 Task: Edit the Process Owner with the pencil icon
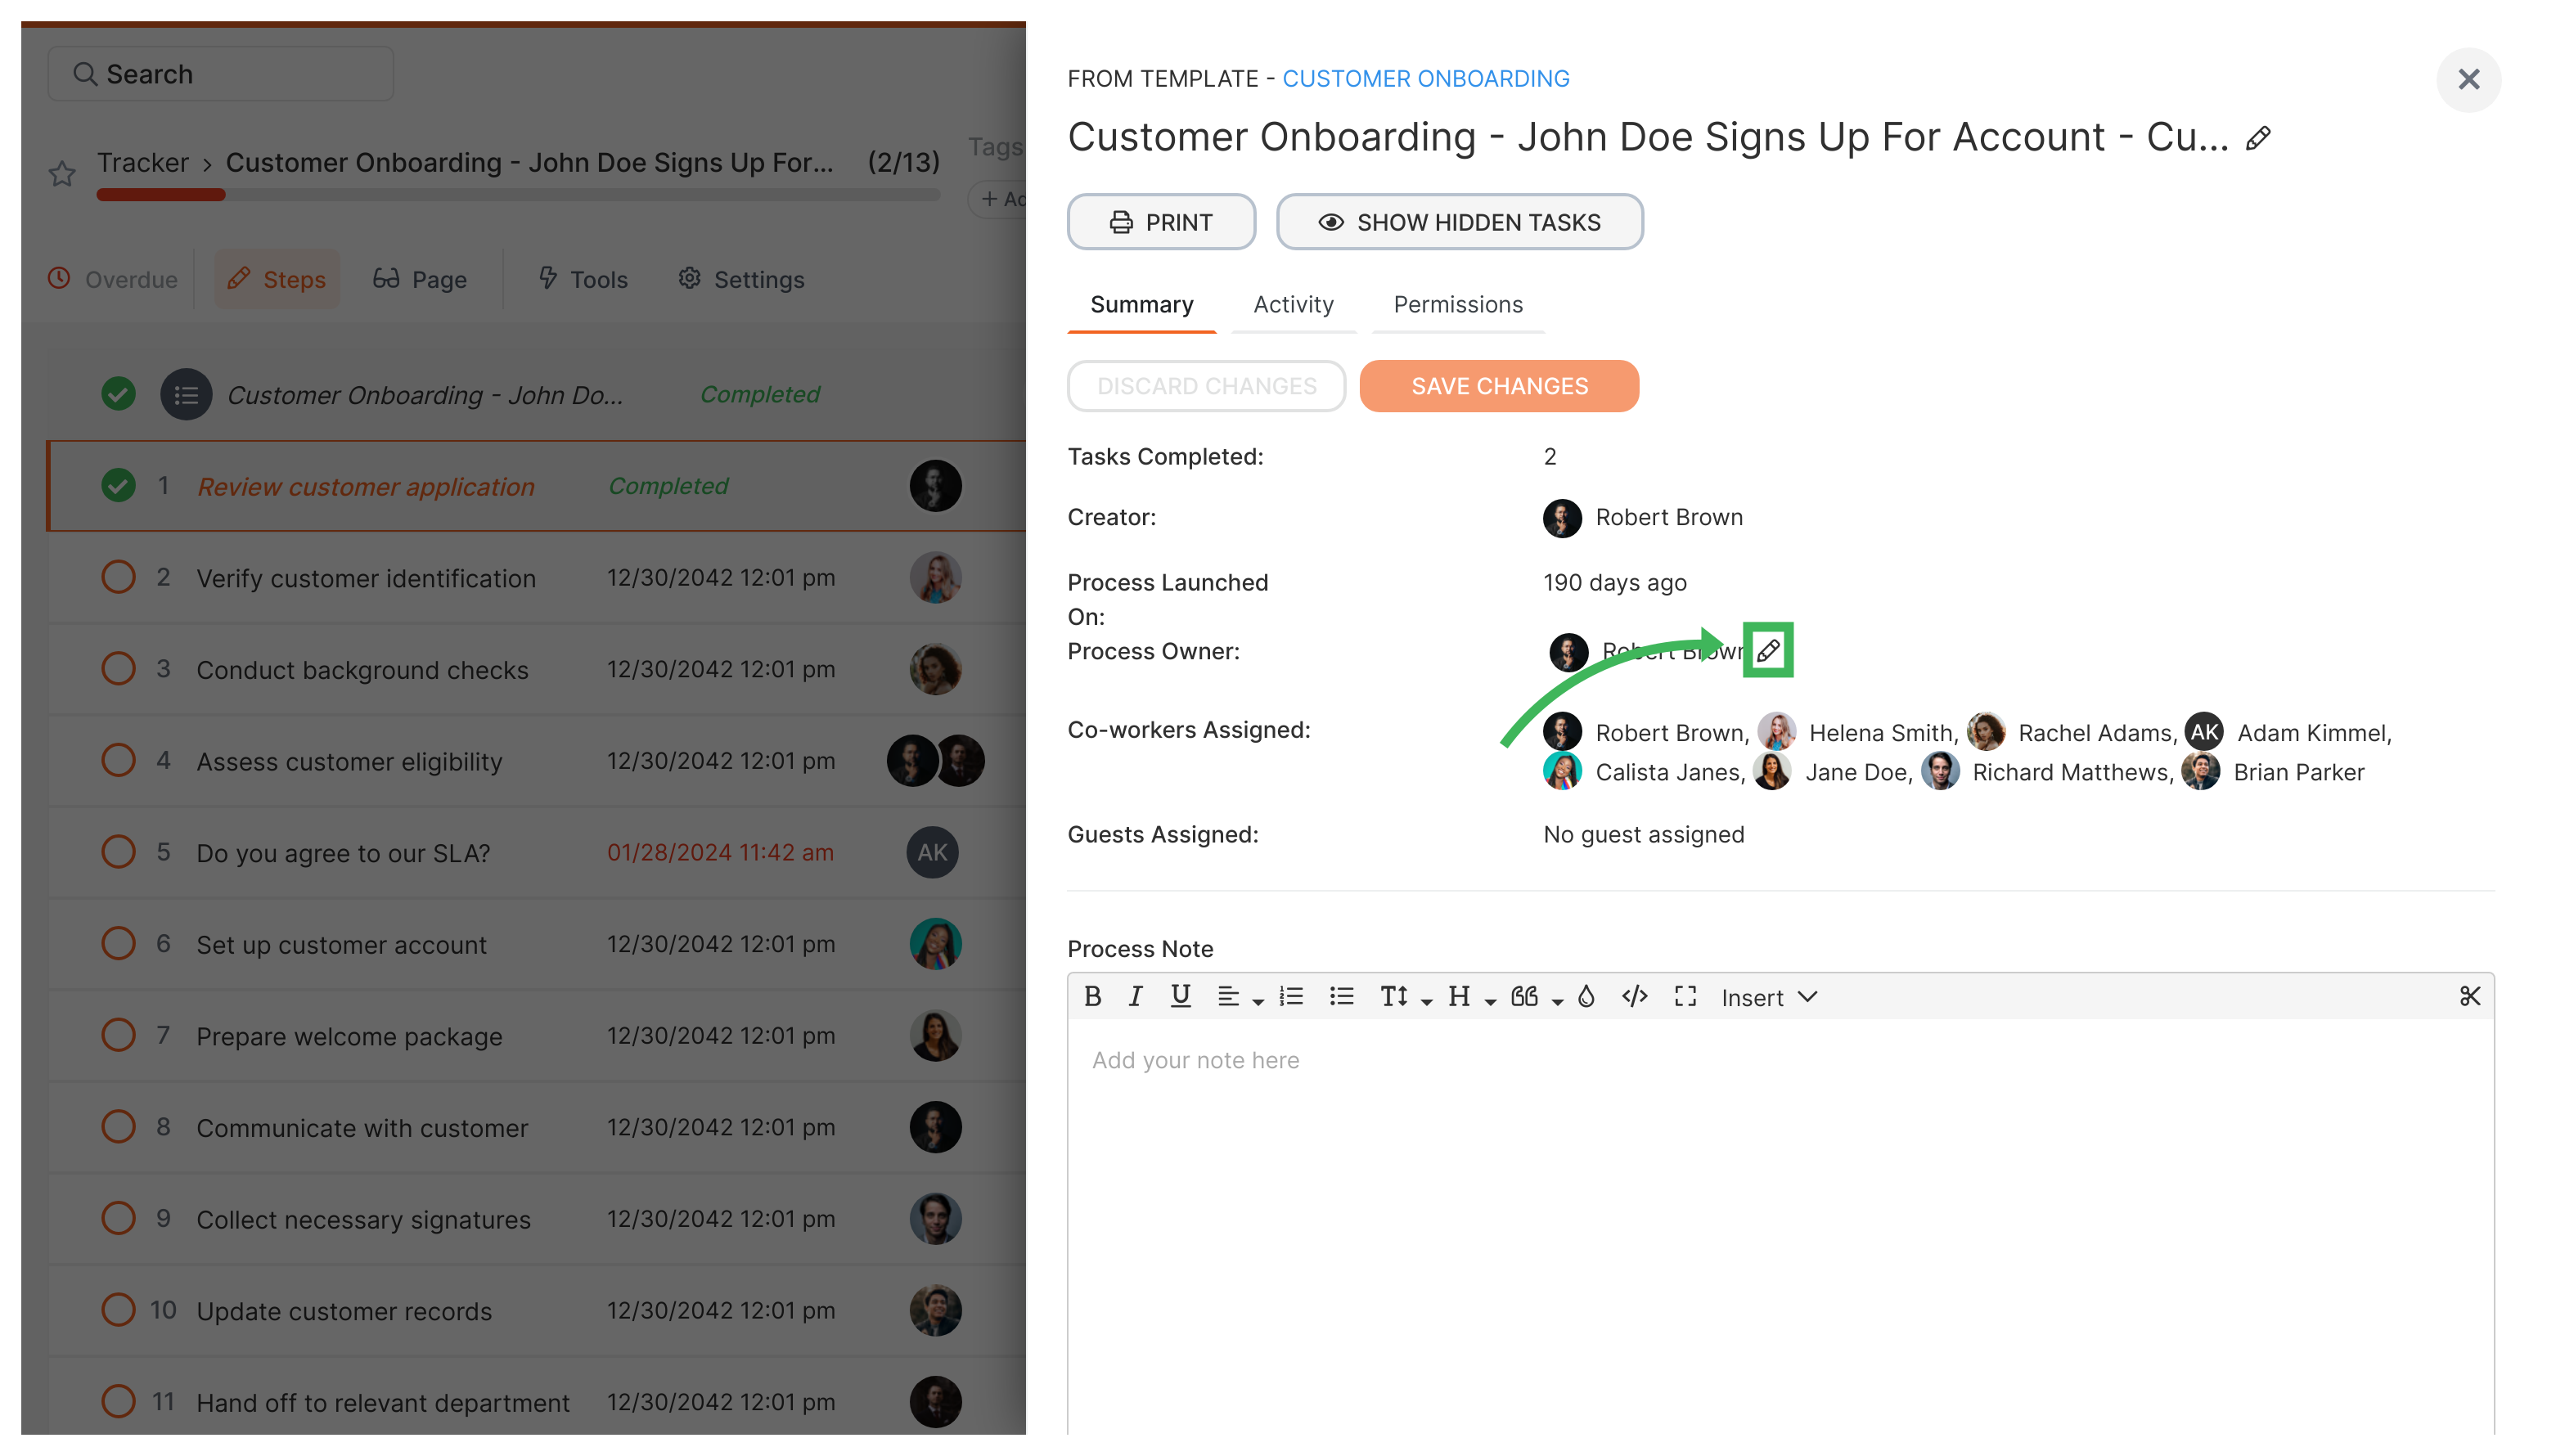point(1768,650)
